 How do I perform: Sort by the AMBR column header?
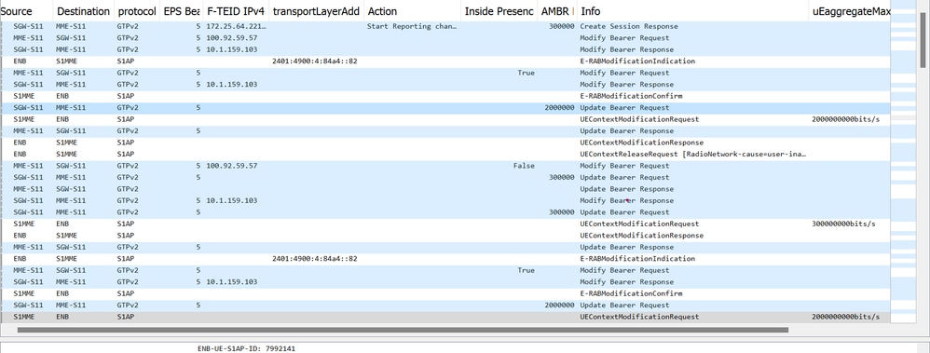click(557, 11)
